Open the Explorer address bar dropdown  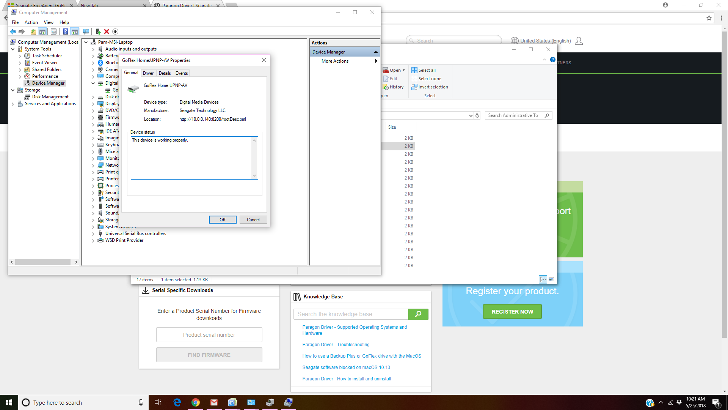[471, 116]
